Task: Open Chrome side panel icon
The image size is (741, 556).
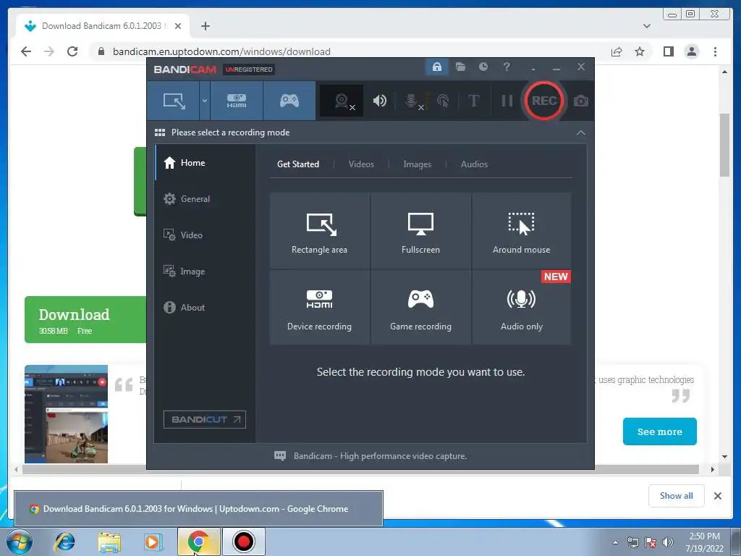Action: tap(668, 51)
